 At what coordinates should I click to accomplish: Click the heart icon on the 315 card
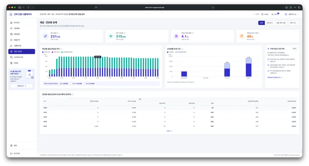point(111,36)
